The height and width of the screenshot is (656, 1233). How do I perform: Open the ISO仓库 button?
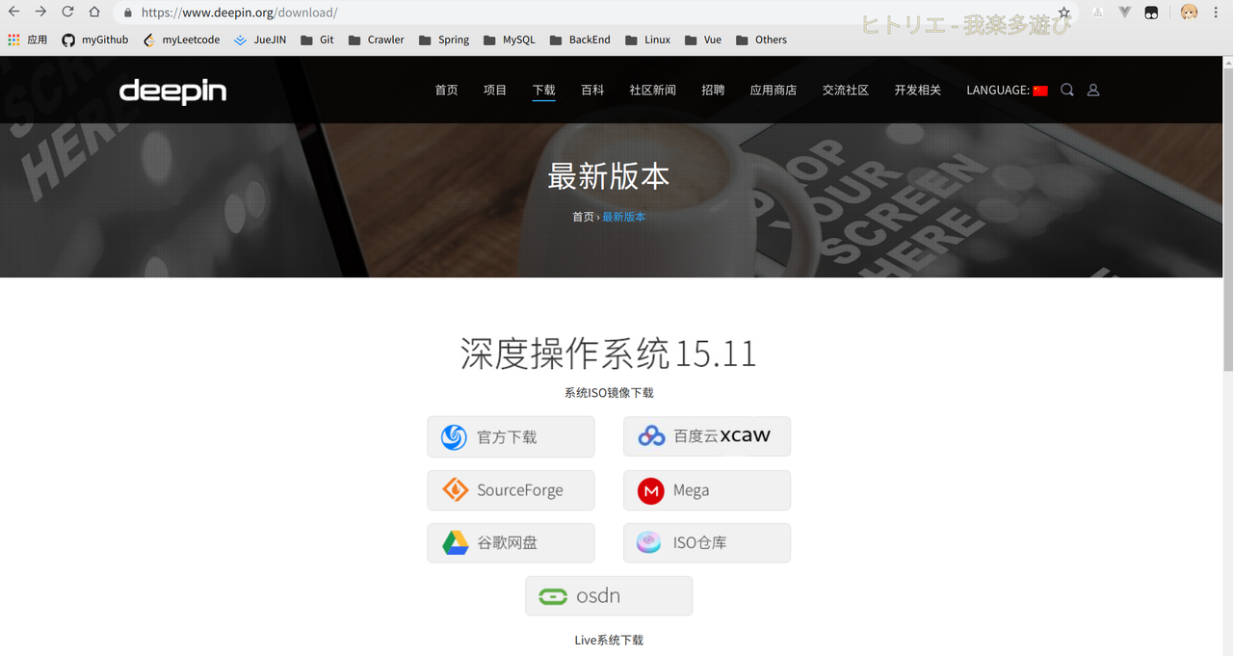pyautogui.click(x=707, y=543)
